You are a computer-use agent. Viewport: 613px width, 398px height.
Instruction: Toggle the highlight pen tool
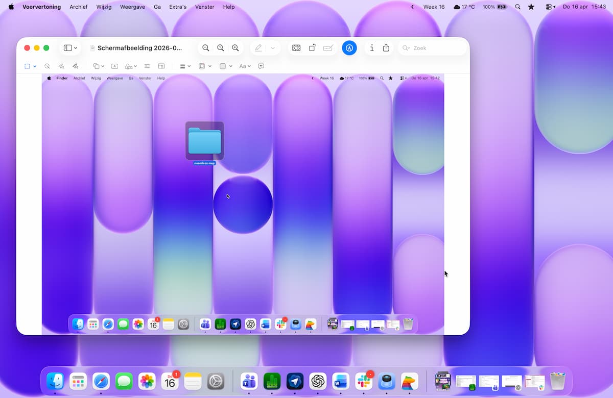258,48
